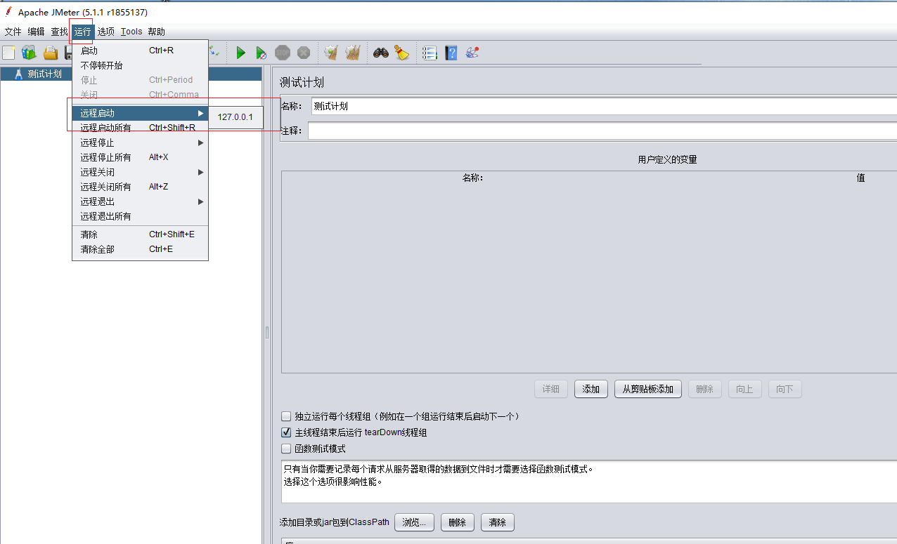Open the 帮助 menu
The image size is (897, 544).
[156, 32]
